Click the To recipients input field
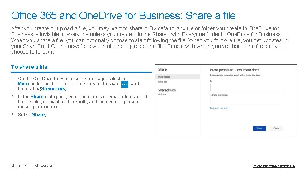 (x=246, y=88)
